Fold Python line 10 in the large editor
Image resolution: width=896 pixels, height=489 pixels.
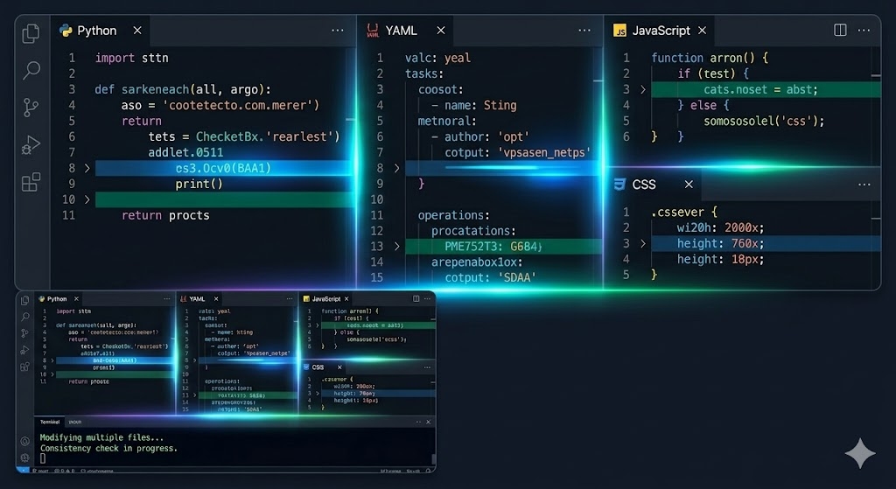(x=87, y=199)
